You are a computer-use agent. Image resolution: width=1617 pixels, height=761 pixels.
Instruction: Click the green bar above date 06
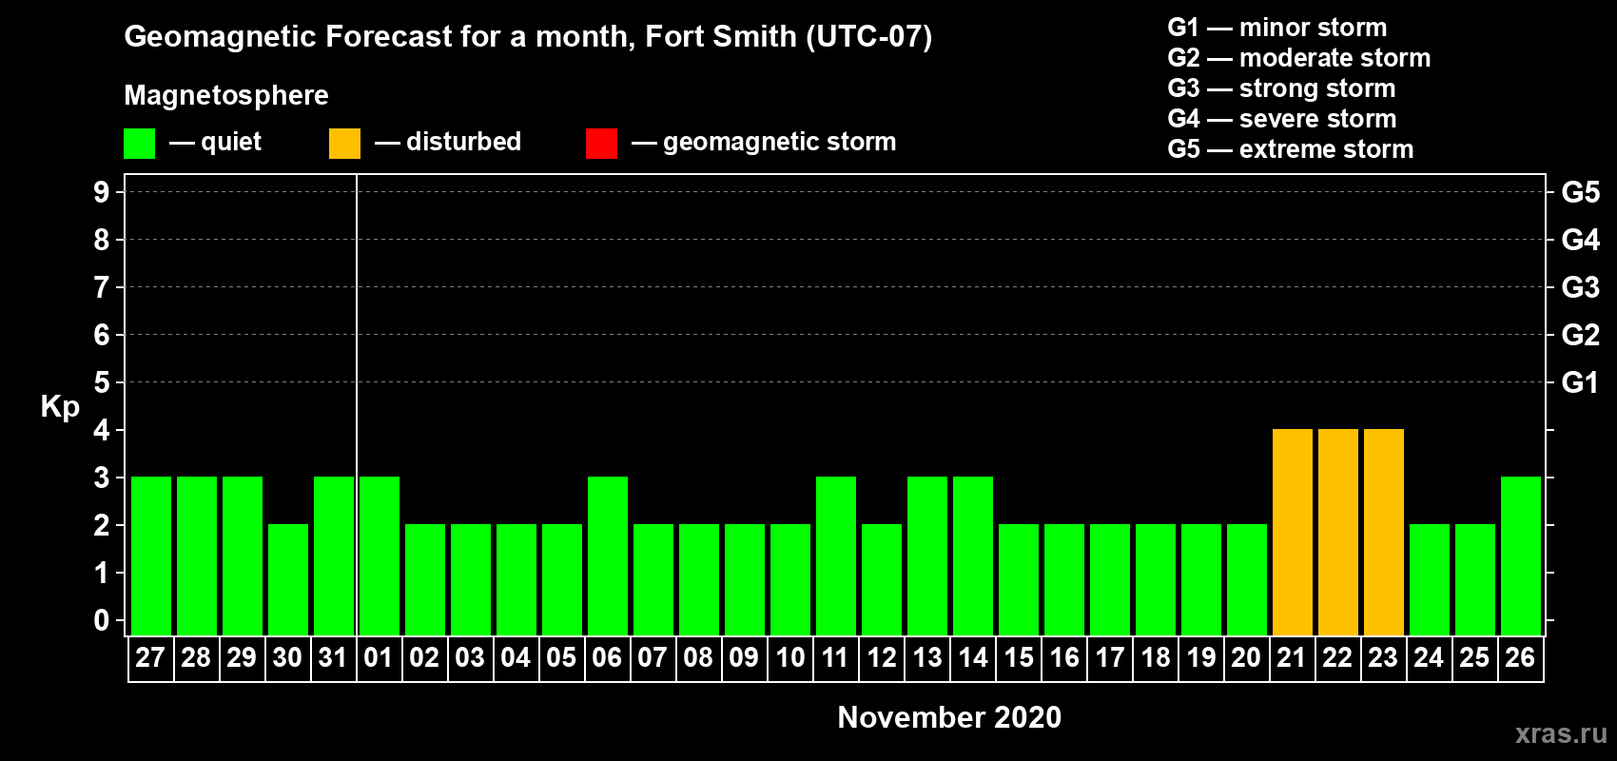coord(607,556)
